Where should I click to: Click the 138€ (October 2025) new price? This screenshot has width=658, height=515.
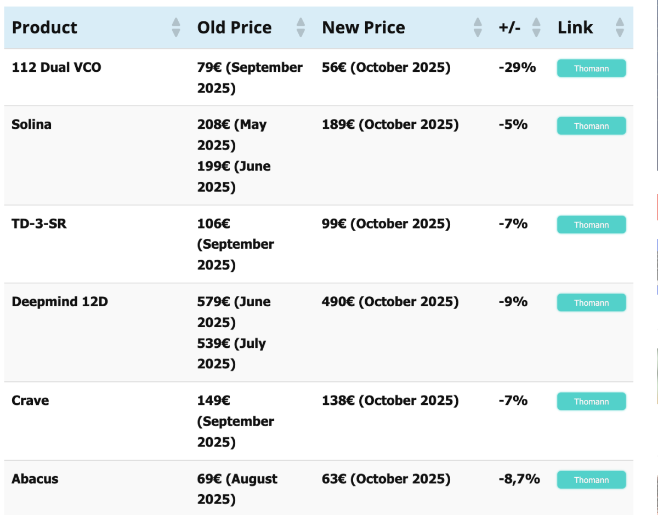tap(390, 400)
